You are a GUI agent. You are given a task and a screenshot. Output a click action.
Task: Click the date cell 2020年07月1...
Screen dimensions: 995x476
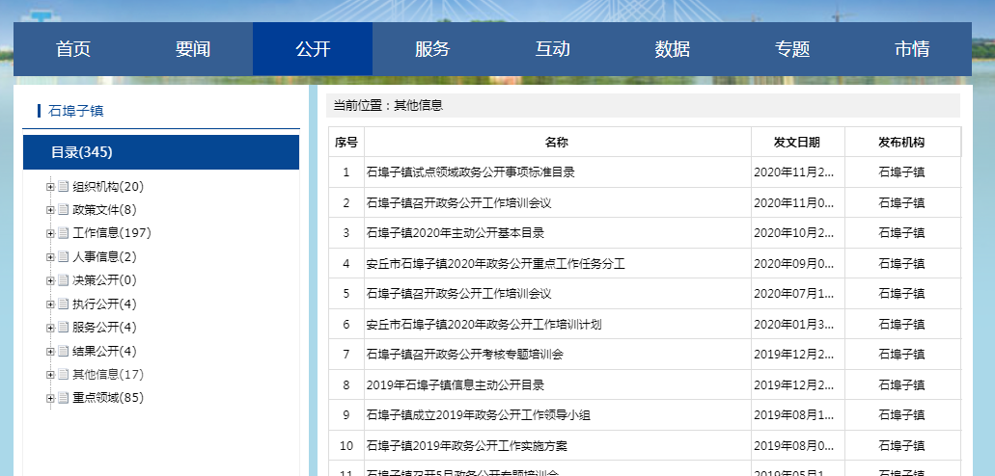(798, 294)
